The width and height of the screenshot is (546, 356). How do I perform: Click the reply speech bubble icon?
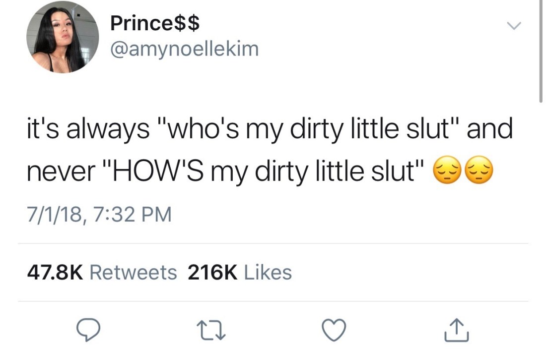tap(89, 329)
